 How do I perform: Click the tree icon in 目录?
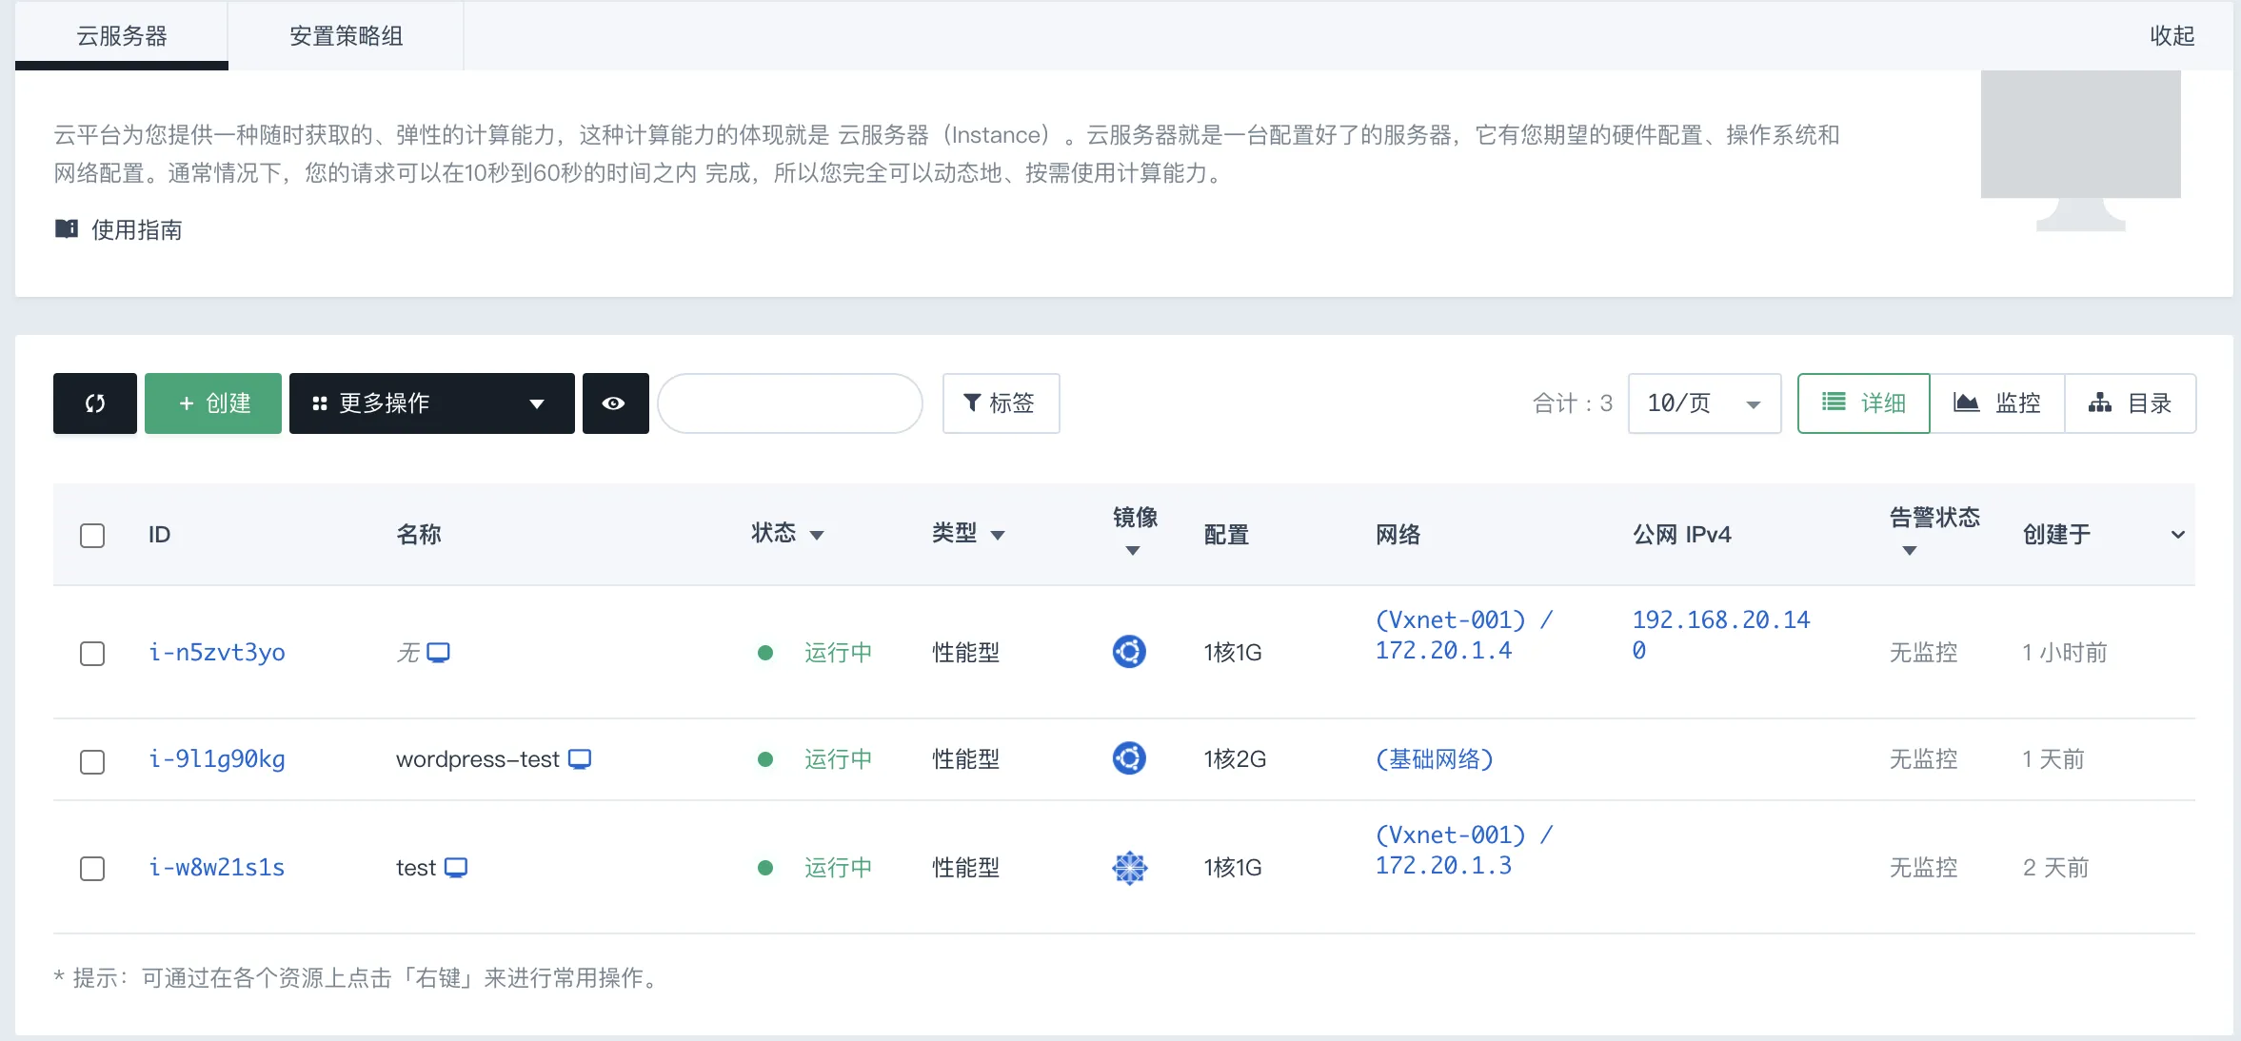pos(2099,403)
